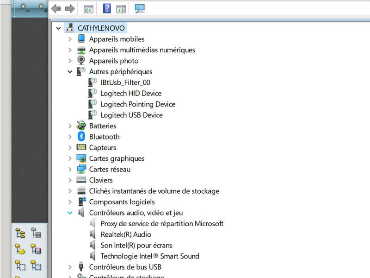This screenshot has width=370, height=278.
Task: Select the "Appareils mobiles" label
Action: tap(117, 39)
